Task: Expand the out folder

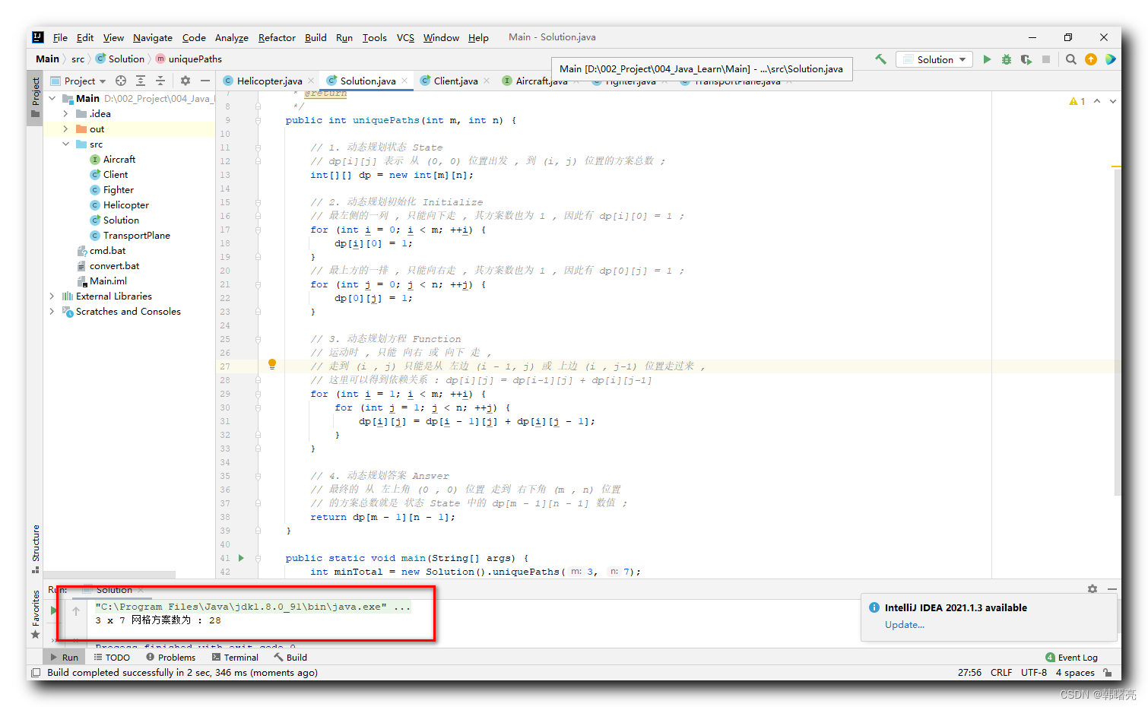Action: (65, 128)
